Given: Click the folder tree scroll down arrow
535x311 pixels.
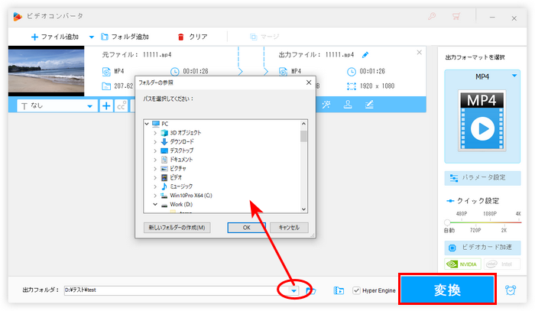Looking at the screenshot, I should (x=303, y=209).
